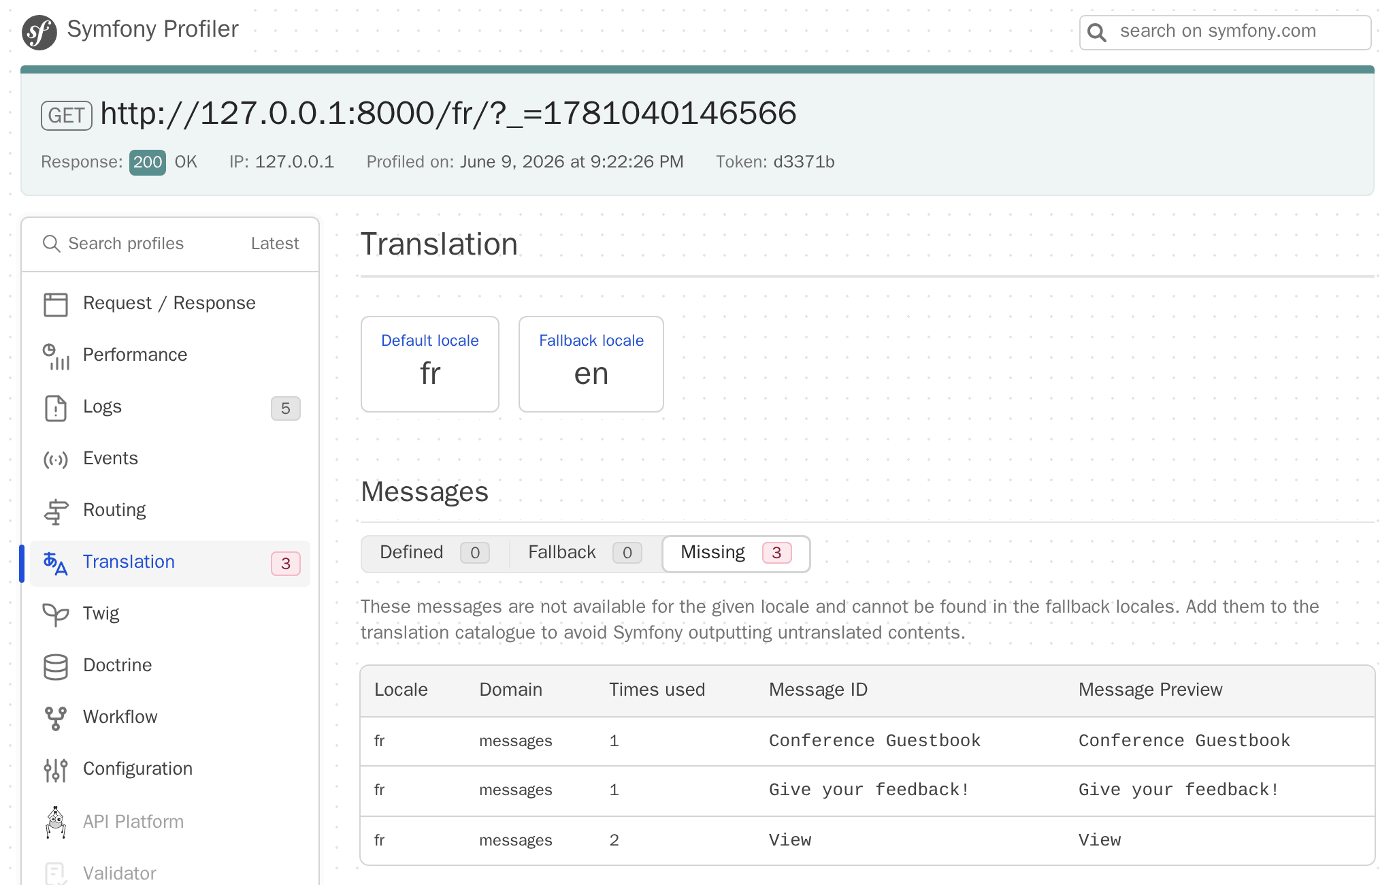Click the Message ID column header
This screenshot has height=885, width=1395.
click(x=818, y=690)
